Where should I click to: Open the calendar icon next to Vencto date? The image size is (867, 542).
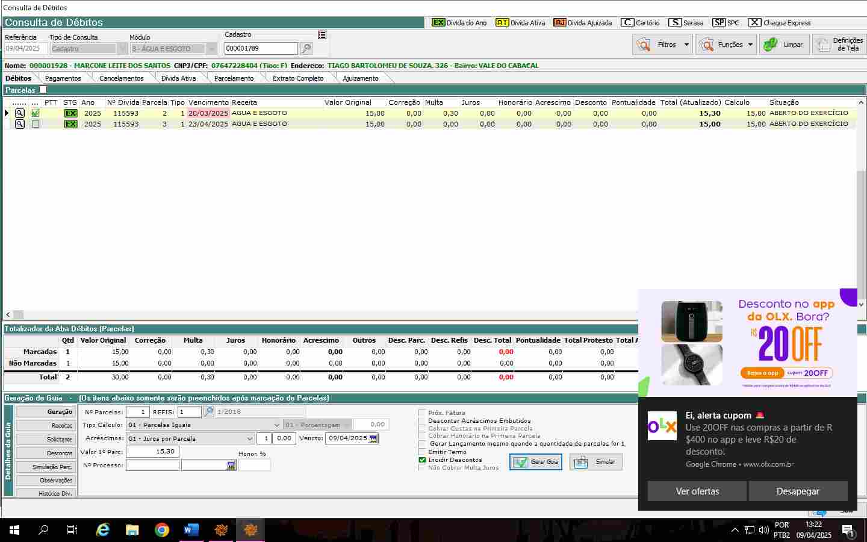373,438
